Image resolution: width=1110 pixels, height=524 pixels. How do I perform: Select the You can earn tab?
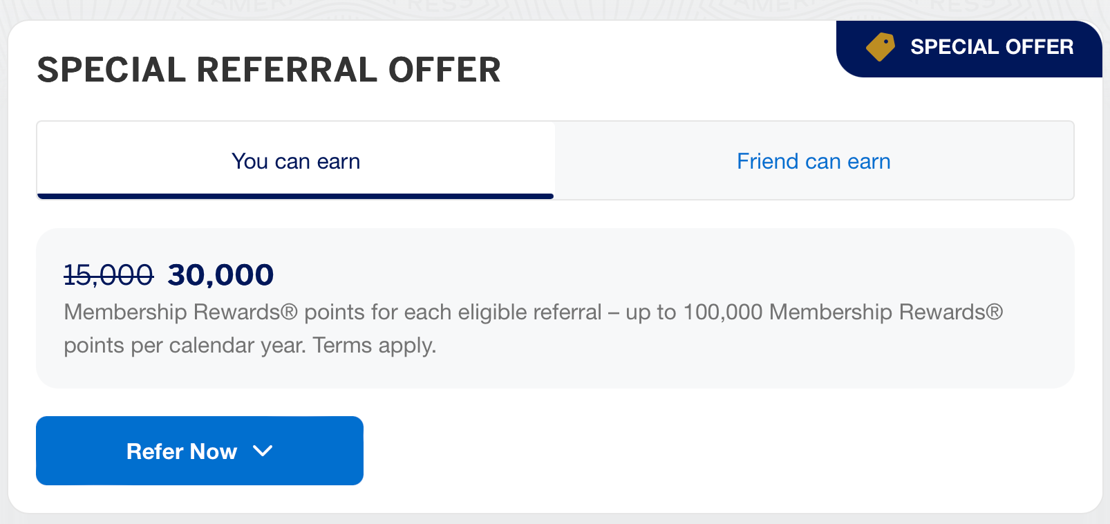coord(296,161)
